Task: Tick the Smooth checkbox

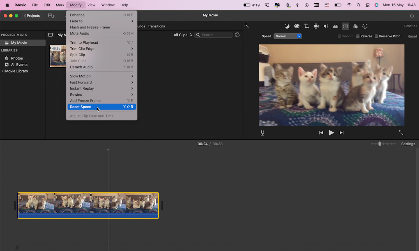Action: pos(339,36)
